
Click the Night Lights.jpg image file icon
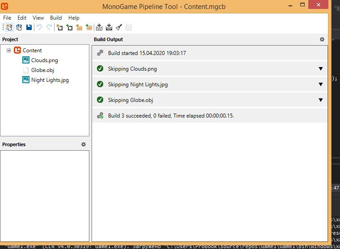coord(26,80)
